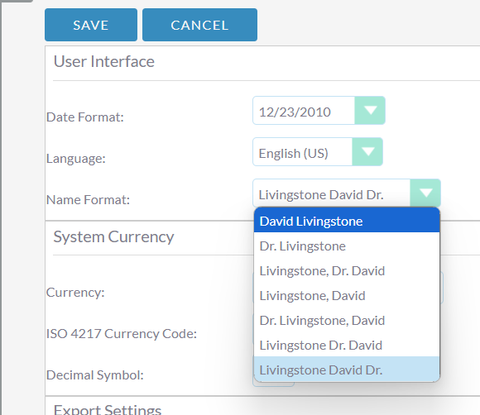Choose 'Livingstone David Dr.' list option
480x415 pixels.
click(x=347, y=370)
